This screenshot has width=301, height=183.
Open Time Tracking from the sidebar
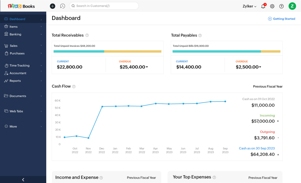[19, 66]
